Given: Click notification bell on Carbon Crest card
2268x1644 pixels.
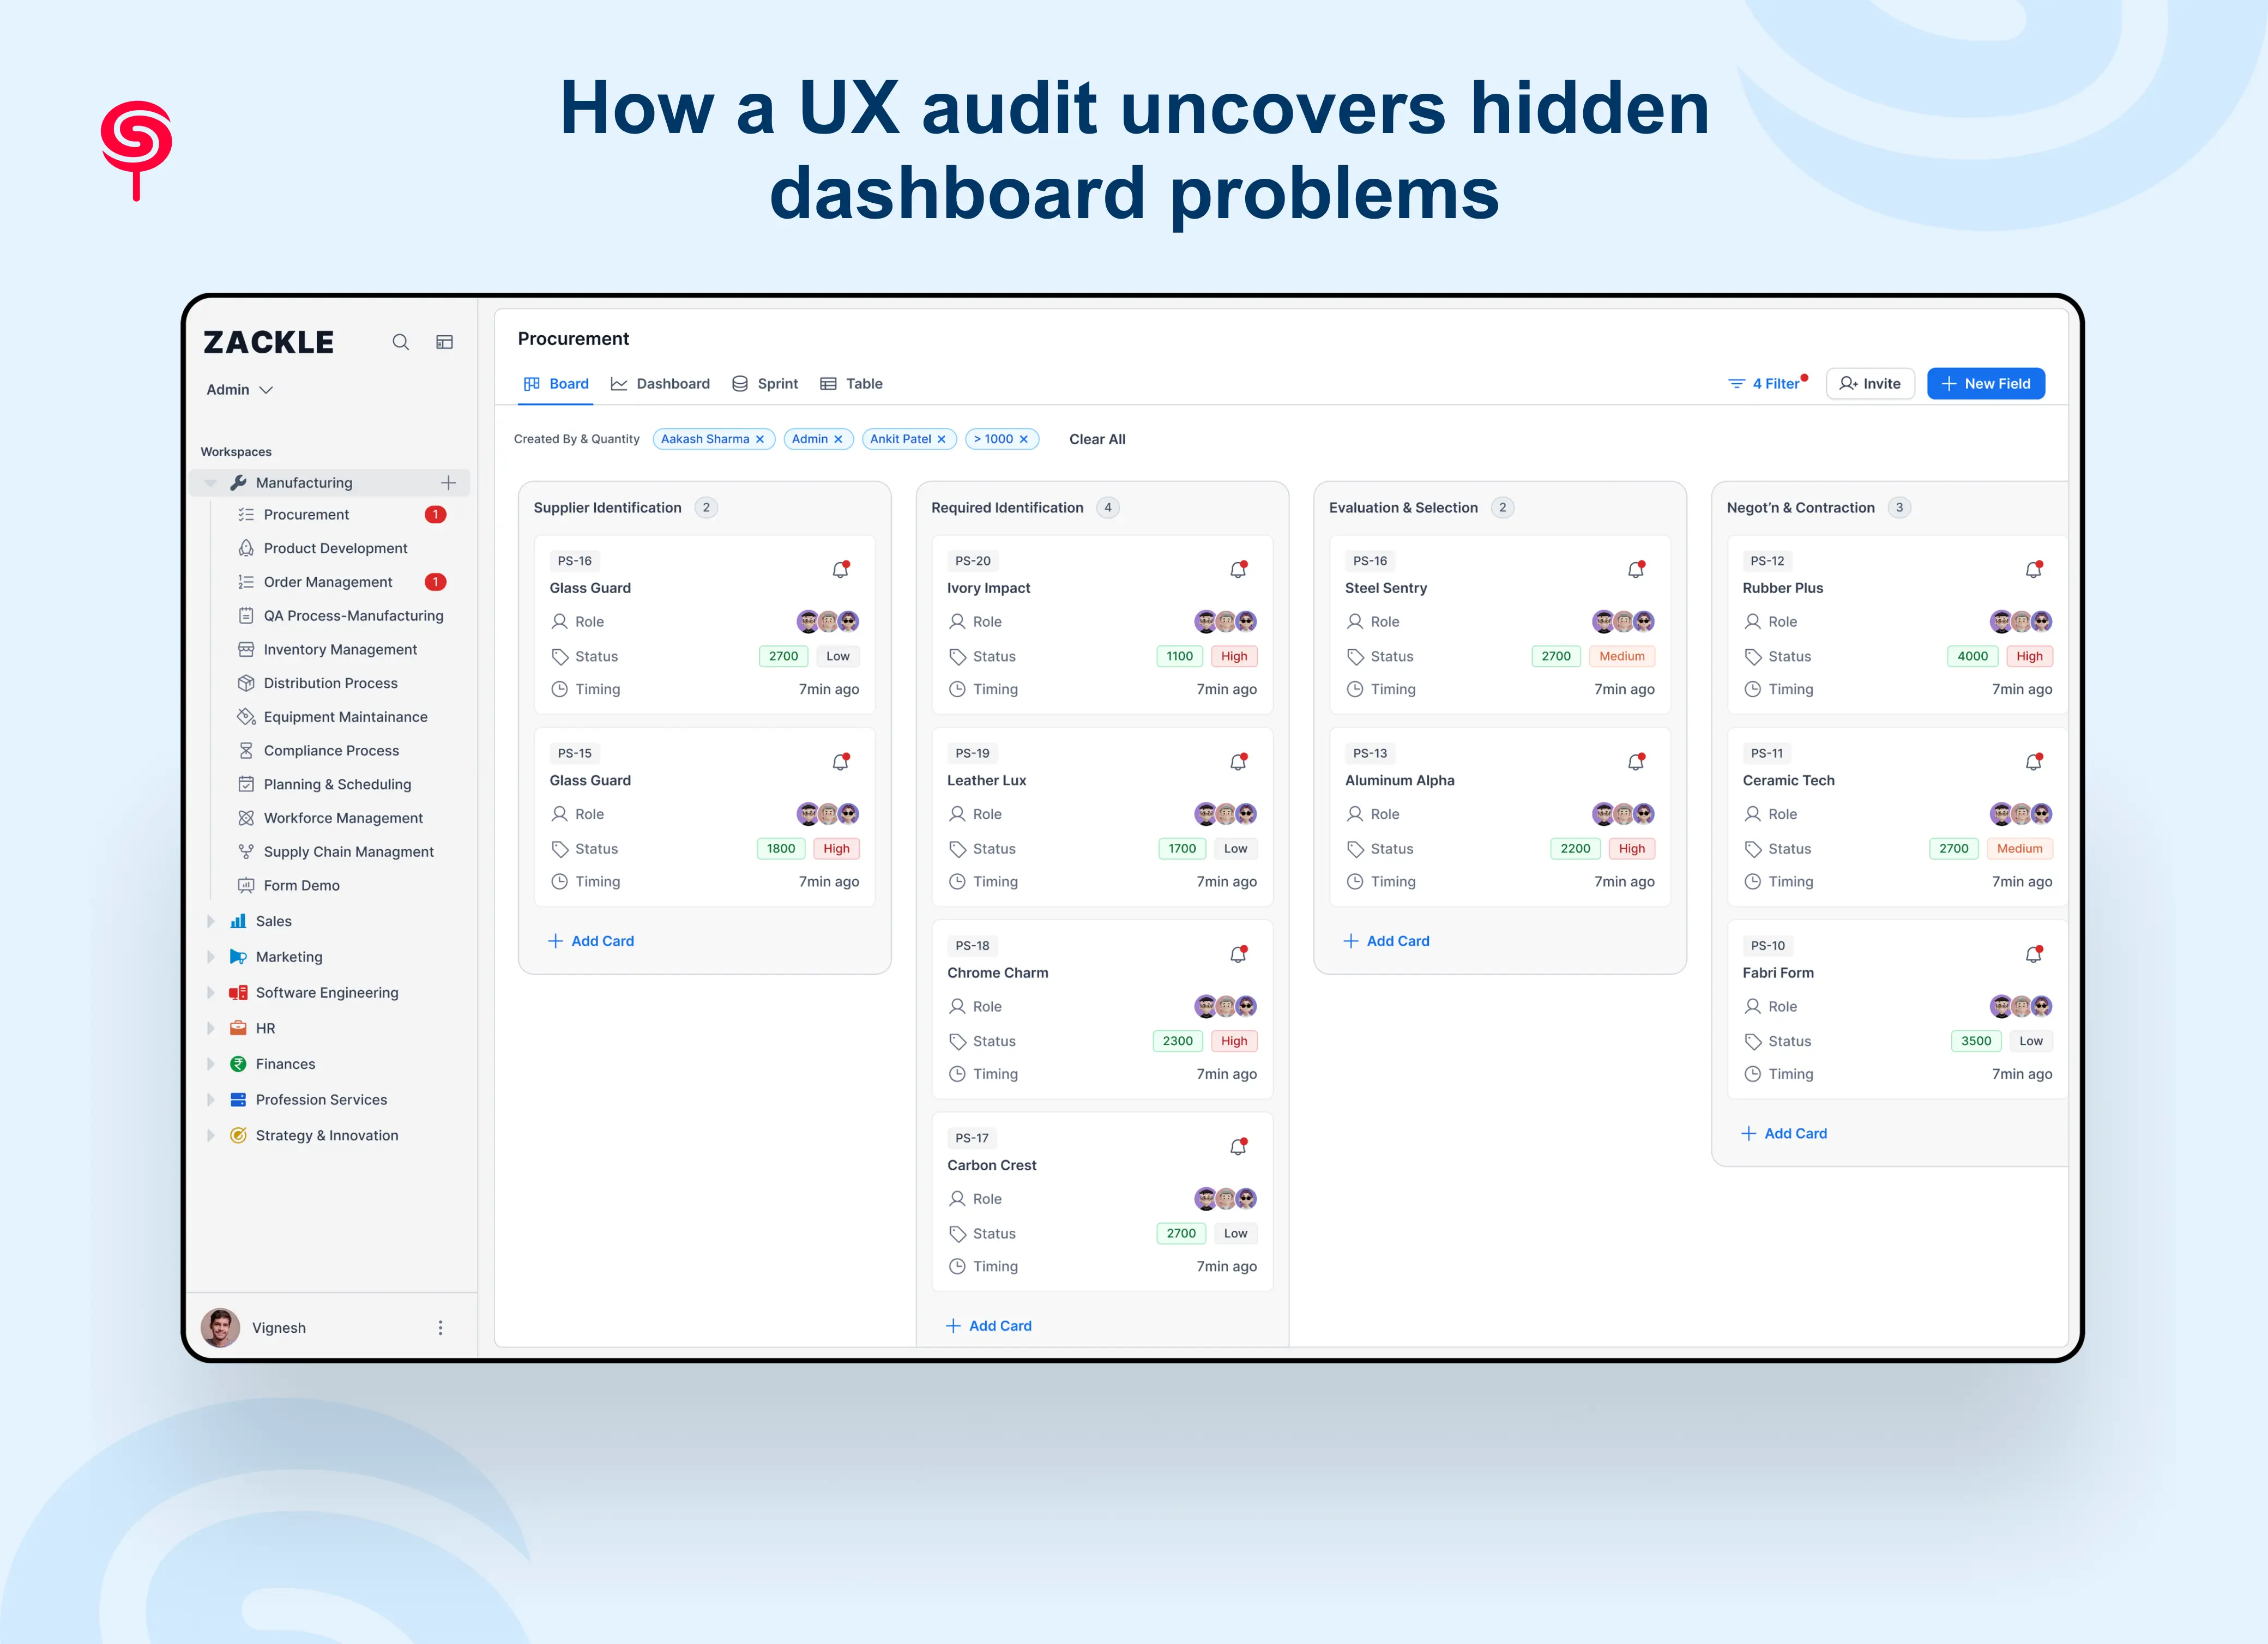Looking at the screenshot, I should [1239, 1147].
